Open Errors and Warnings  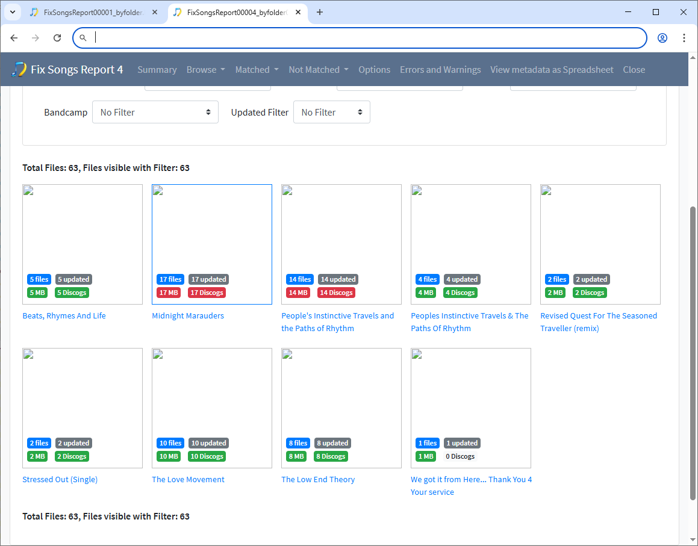point(440,69)
